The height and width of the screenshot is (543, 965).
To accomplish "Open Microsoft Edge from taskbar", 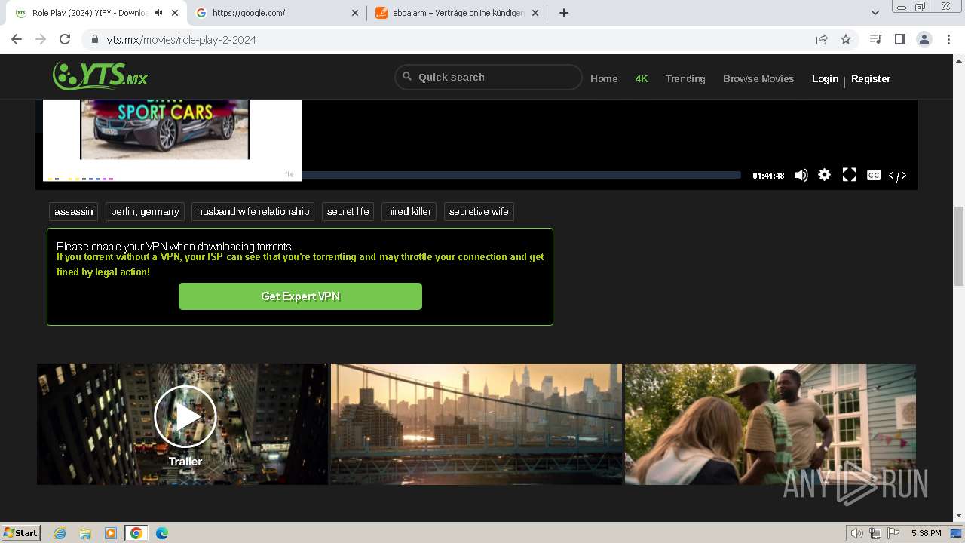I will 162,533.
